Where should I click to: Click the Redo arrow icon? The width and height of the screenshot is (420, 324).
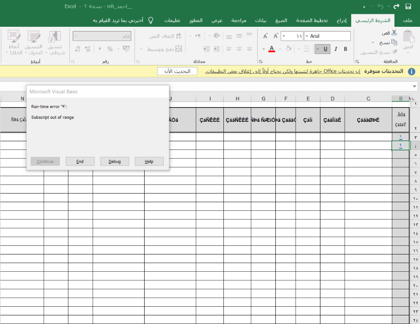[x=396, y=6]
